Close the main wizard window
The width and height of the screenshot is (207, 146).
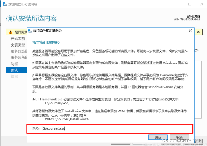point(202,4)
